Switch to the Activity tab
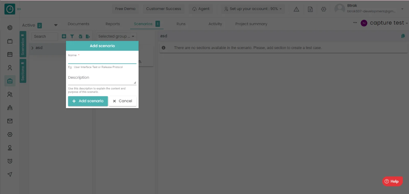The width and height of the screenshot is (409, 194). click(x=215, y=24)
